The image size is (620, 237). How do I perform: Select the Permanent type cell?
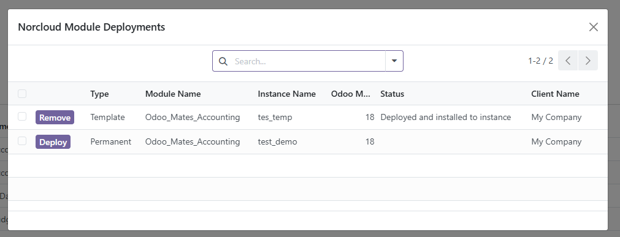pyautogui.click(x=111, y=142)
